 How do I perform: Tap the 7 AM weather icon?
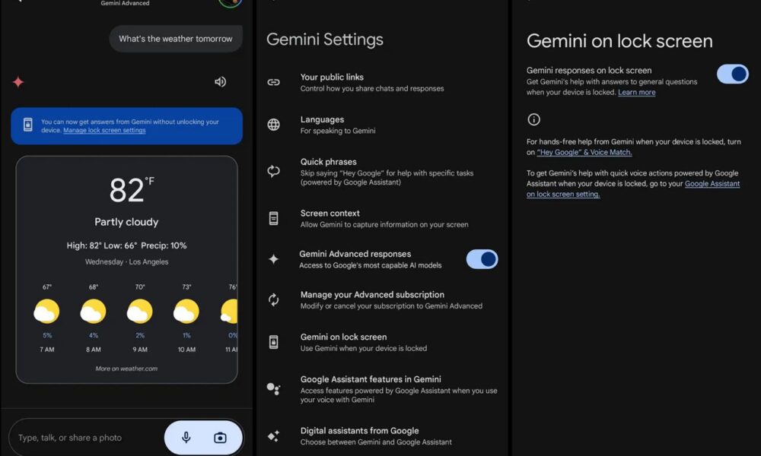[x=46, y=312]
